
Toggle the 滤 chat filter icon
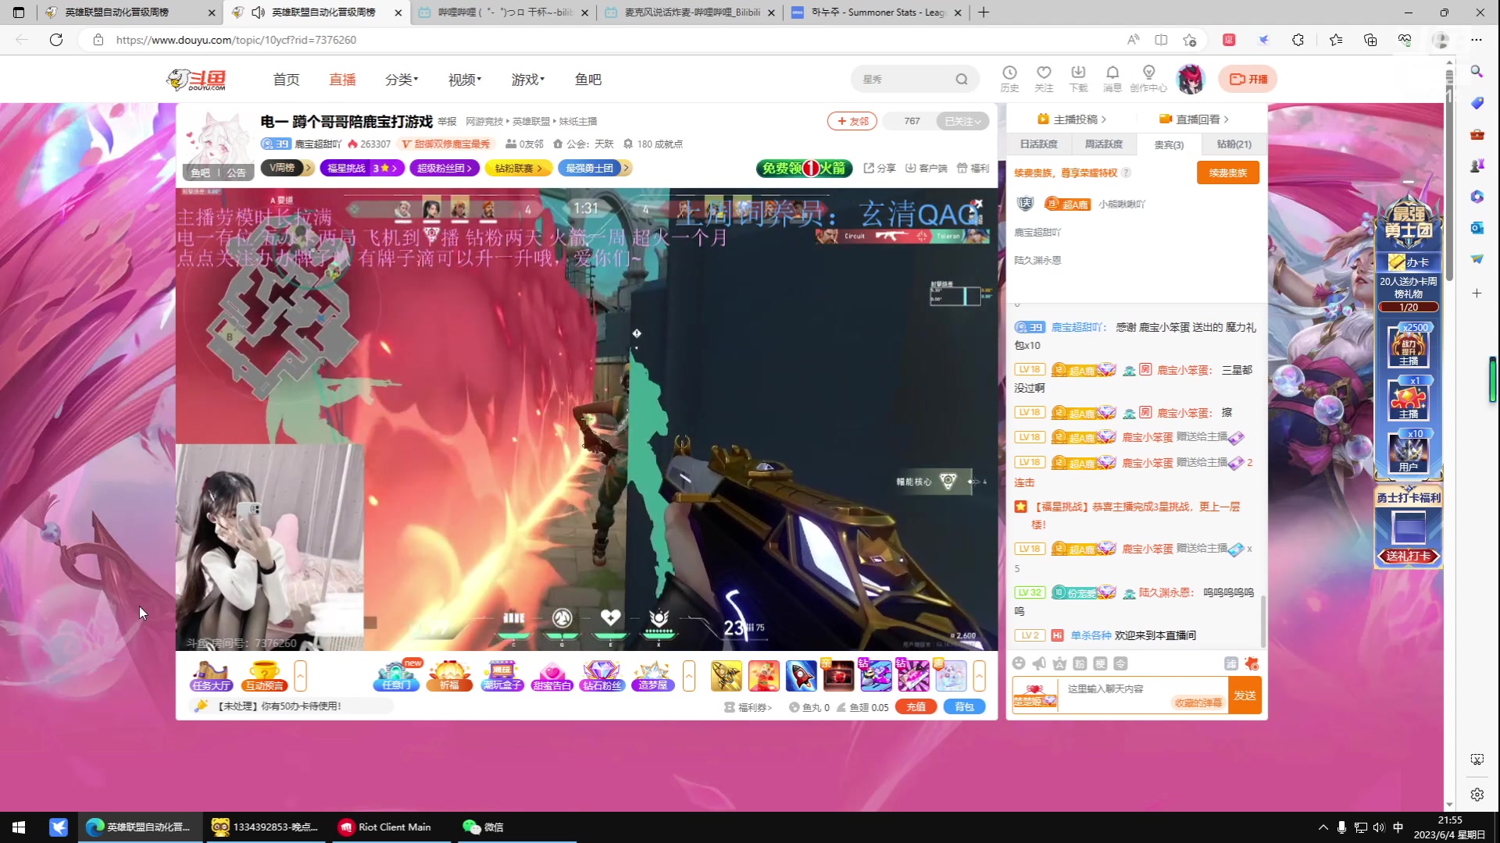[1231, 663]
